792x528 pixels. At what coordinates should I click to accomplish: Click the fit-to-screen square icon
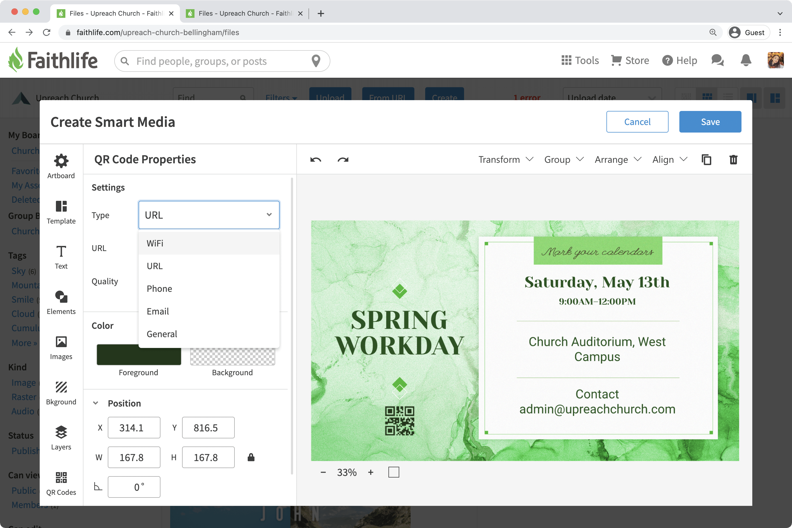pyautogui.click(x=394, y=472)
